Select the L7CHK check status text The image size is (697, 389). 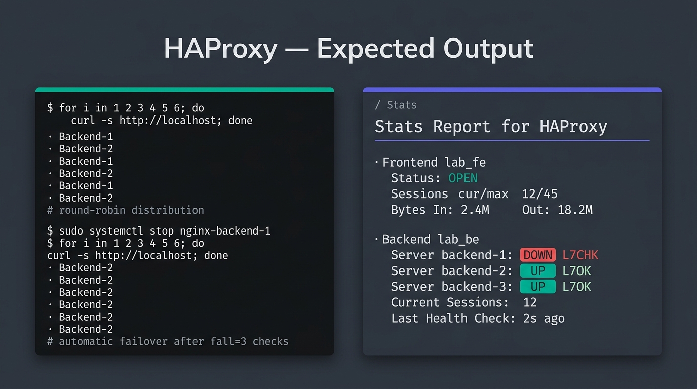pyautogui.click(x=580, y=255)
